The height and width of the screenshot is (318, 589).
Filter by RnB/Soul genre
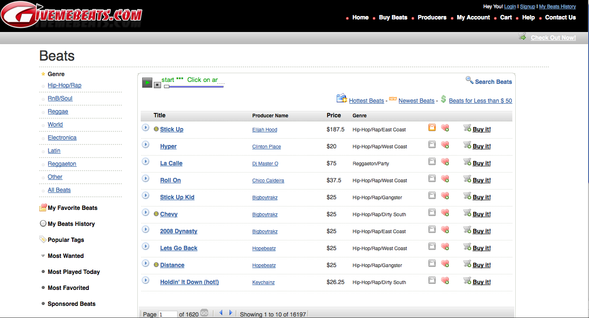[60, 98]
